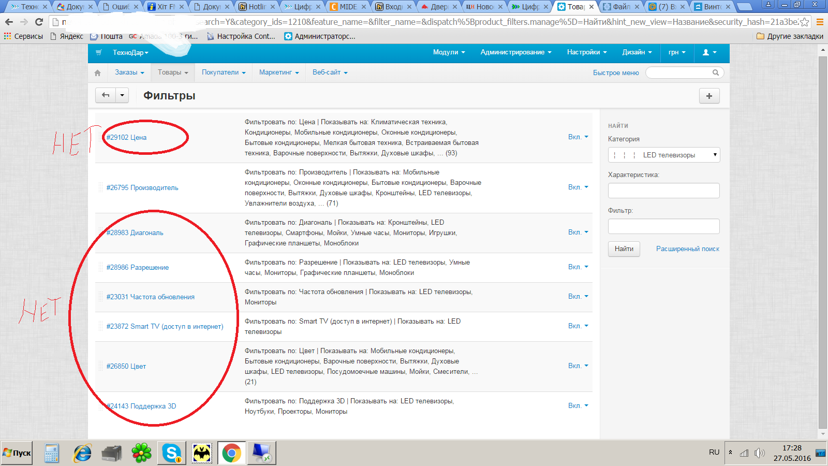Open Skype from the taskbar

point(172,453)
